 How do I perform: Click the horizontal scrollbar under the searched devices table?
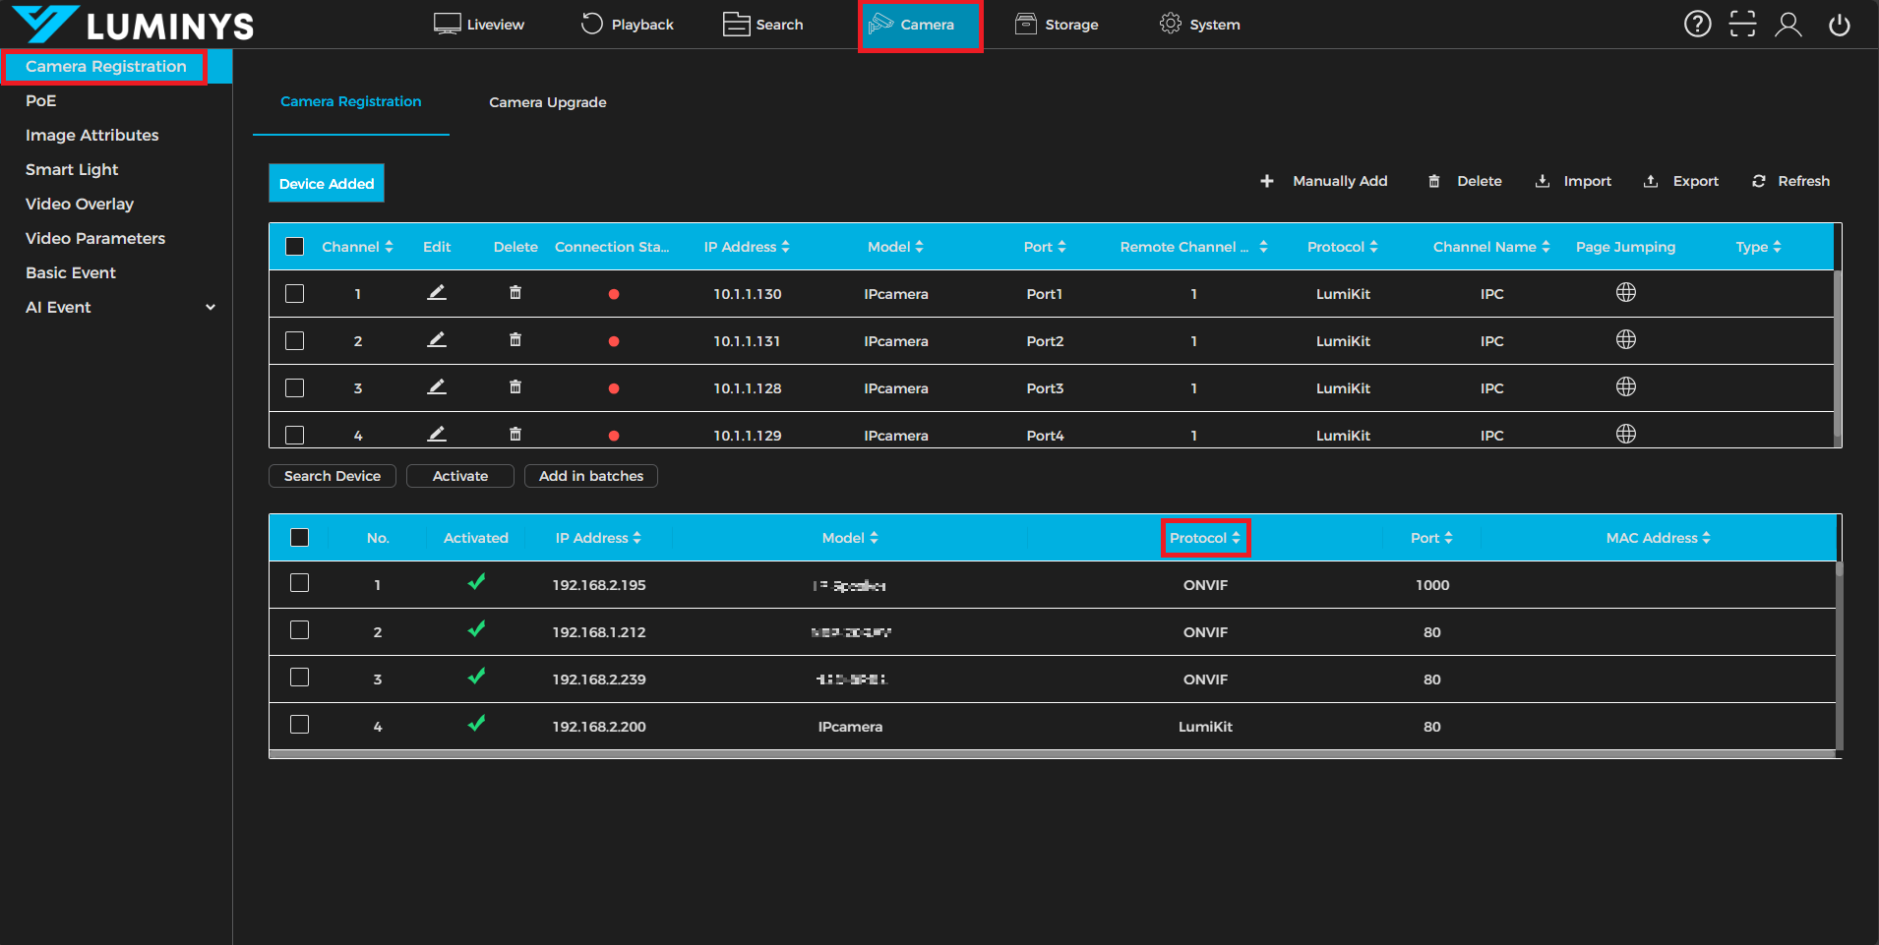(1051, 754)
